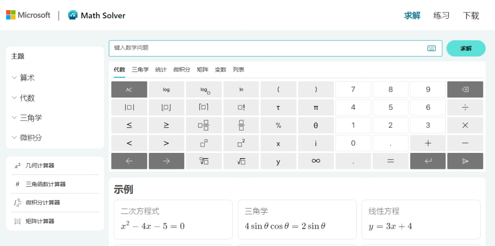Switch to the 微积分 keypad tab
The height and width of the screenshot is (246, 495).
click(182, 70)
